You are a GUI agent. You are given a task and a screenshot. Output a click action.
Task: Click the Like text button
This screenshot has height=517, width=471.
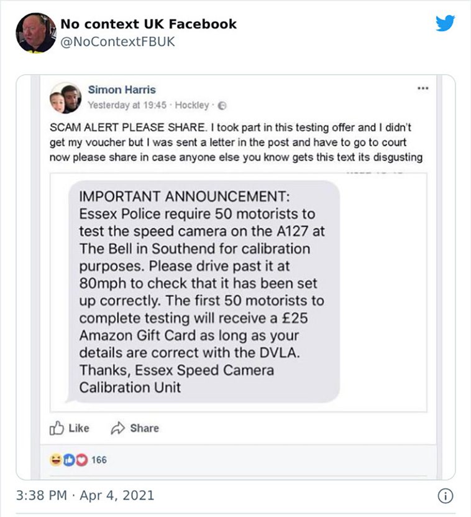pyautogui.click(x=79, y=428)
